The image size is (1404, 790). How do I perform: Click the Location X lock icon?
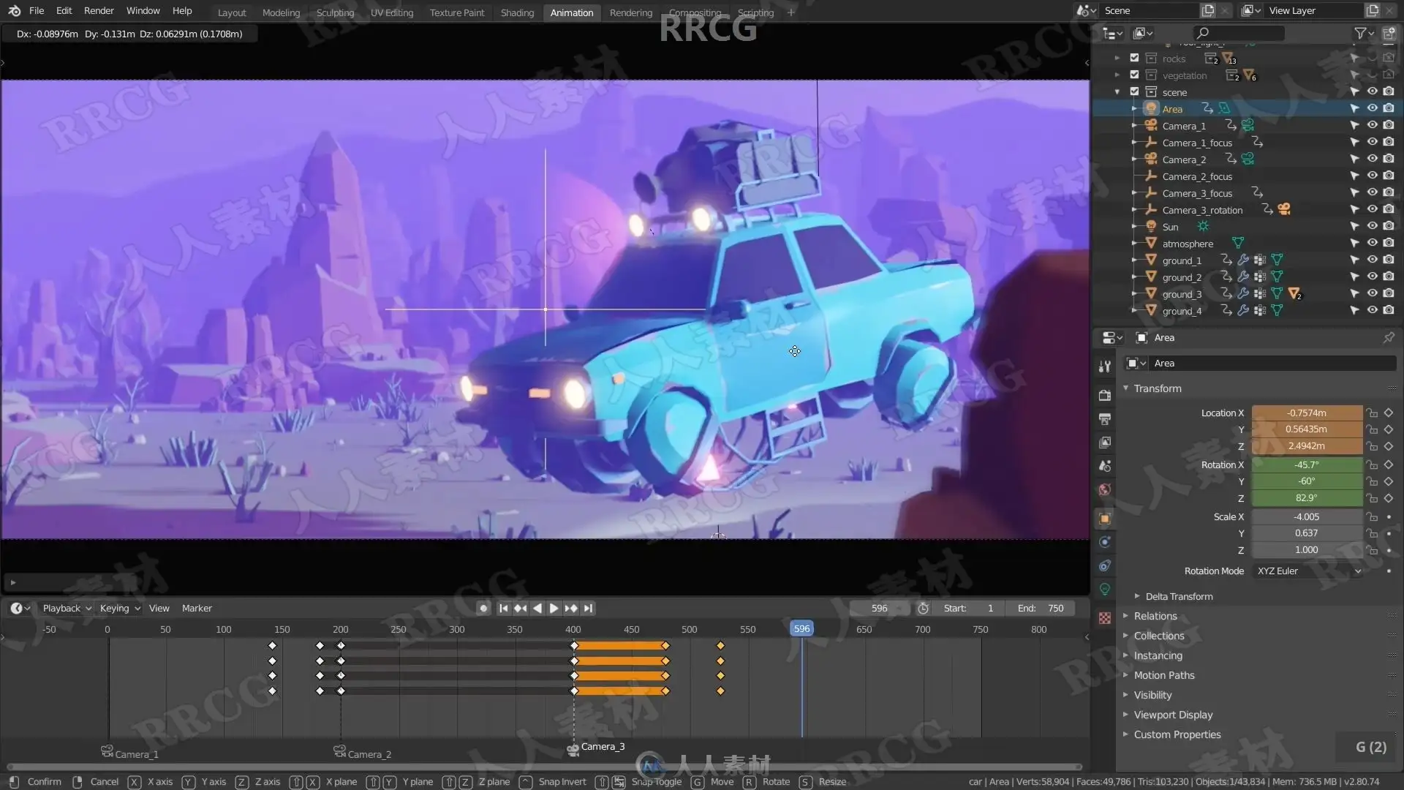click(1373, 413)
